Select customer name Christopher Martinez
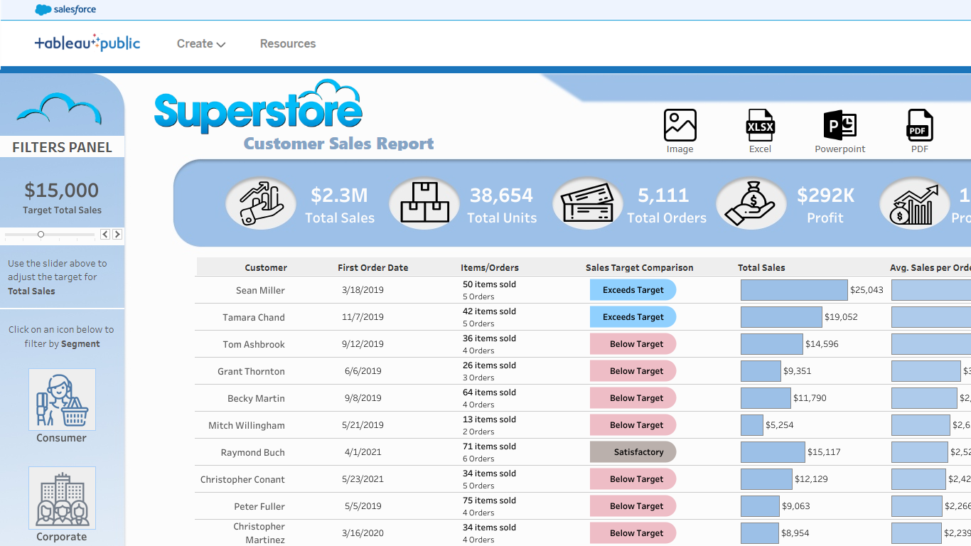This screenshot has width=971, height=546. pos(259,533)
